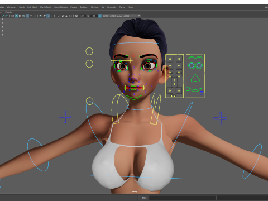Select the bottom-left square in the yellow control panel
The width and height of the screenshot is (268, 201).
tap(170, 90)
